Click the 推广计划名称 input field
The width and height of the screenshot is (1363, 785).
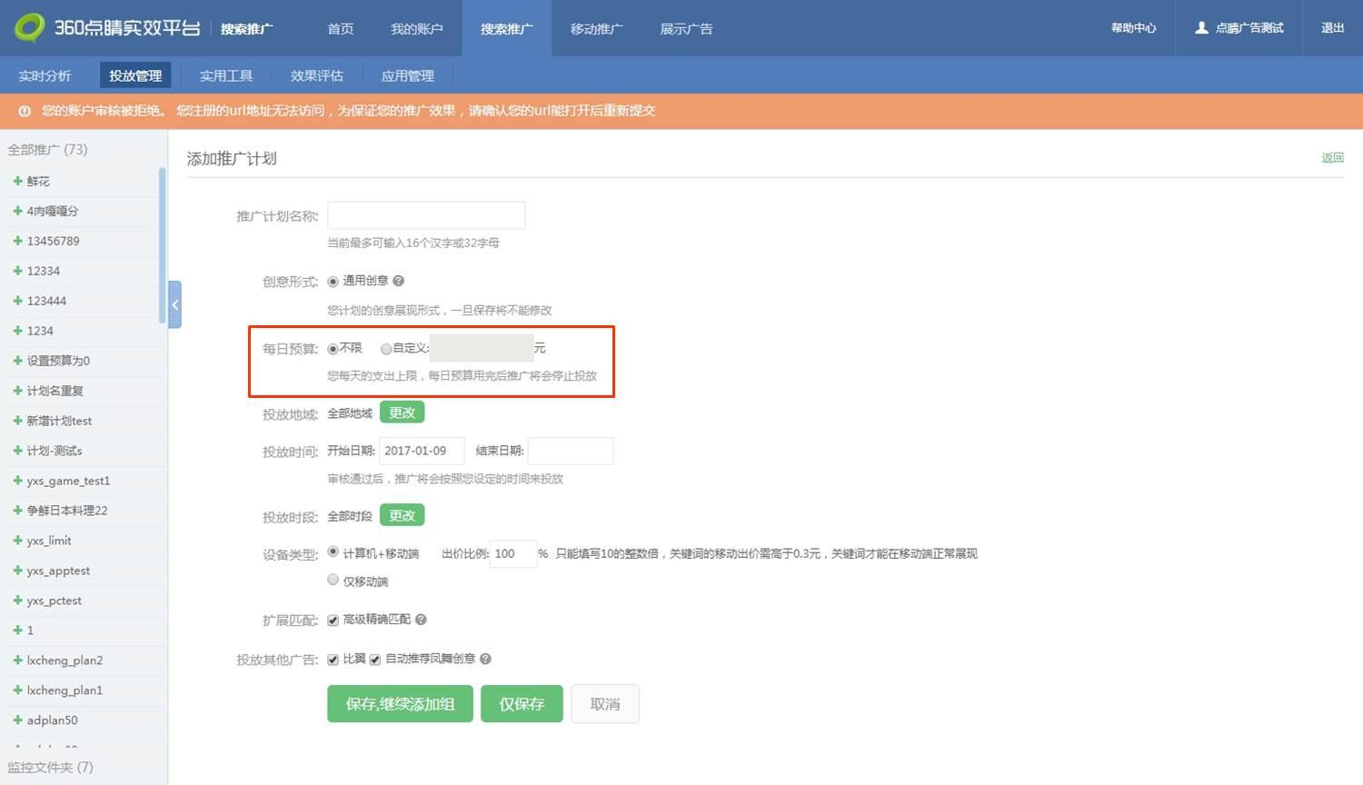pyautogui.click(x=426, y=215)
